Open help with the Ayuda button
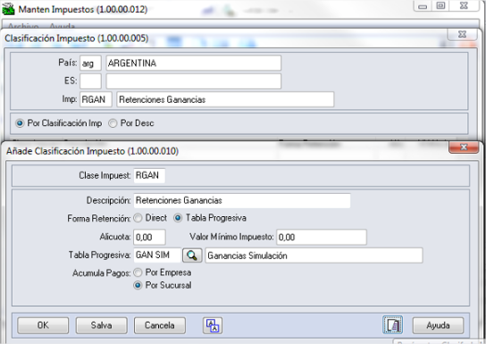486x344 pixels. (x=438, y=325)
